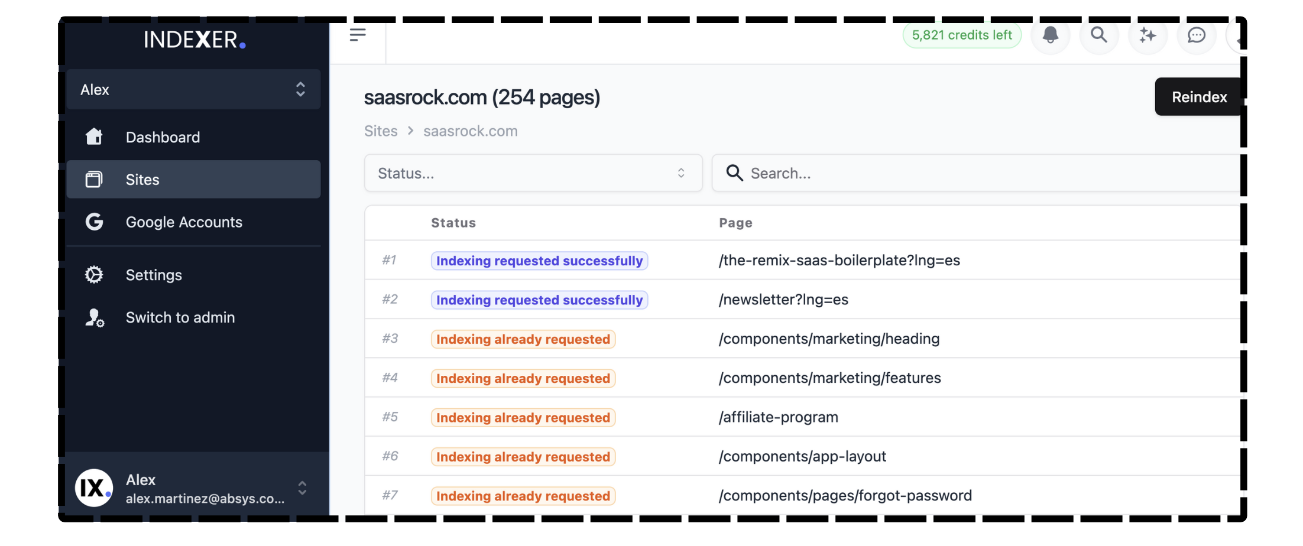Image resolution: width=1303 pixels, height=546 pixels.
Task: Click status badge in row #4
Action: (x=523, y=378)
